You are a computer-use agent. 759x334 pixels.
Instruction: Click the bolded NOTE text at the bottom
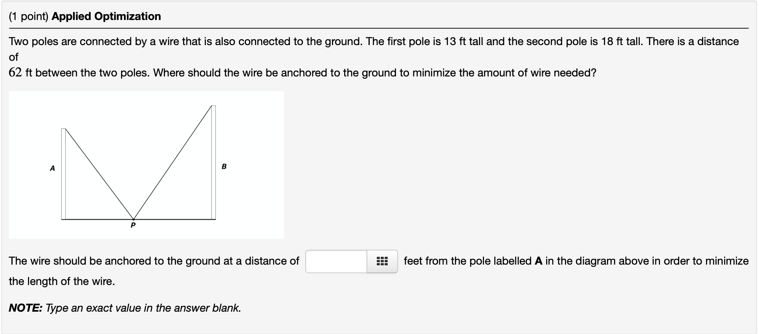pyautogui.click(x=25, y=308)
